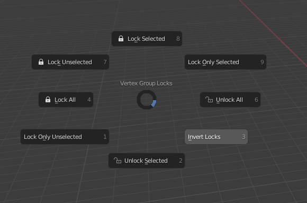Choose the highlighted Invert Locks option
This screenshot has width=307, height=203.
point(216,137)
